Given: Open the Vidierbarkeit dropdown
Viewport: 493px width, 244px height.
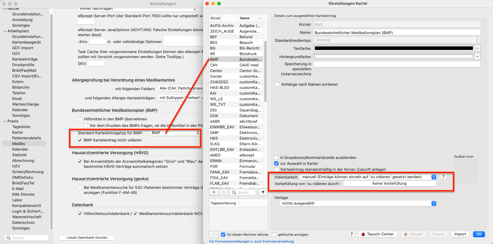Looking at the screenshot, I should pyautogui.click(x=368, y=177).
